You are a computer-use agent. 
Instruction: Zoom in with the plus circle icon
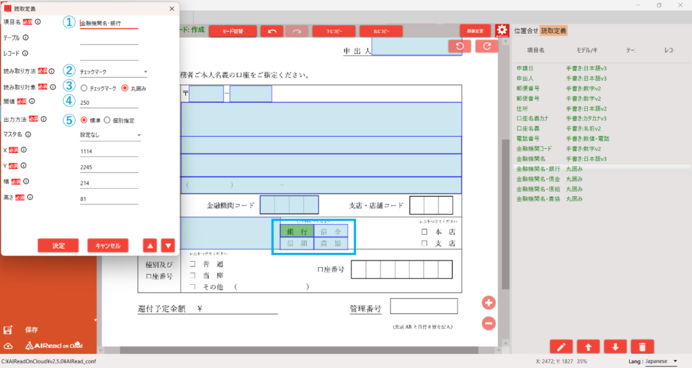(x=489, y=302)
